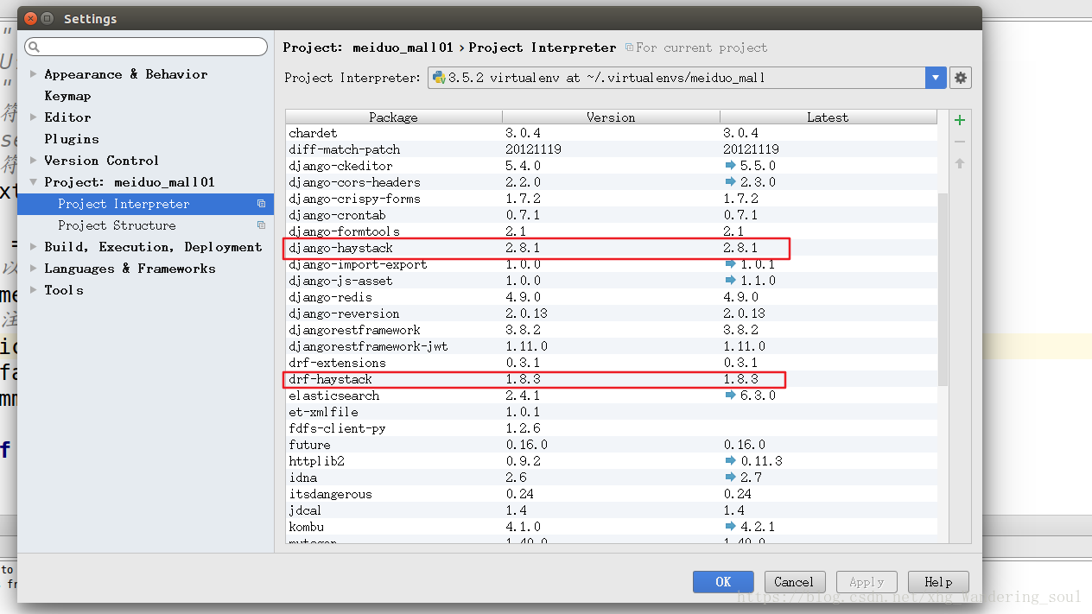Select the et-xmlfile package row
Image resolution: width=1092 pixels, height=614 pixels.
click(x=612, y=412)
